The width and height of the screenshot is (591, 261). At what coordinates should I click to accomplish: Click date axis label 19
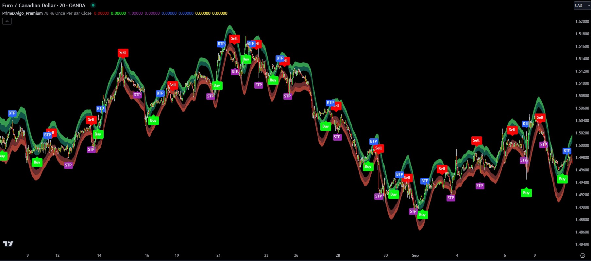177,255
